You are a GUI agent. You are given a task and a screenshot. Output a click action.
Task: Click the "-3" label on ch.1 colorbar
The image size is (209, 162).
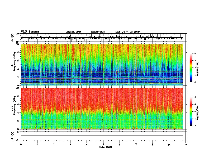click(195, 53)
